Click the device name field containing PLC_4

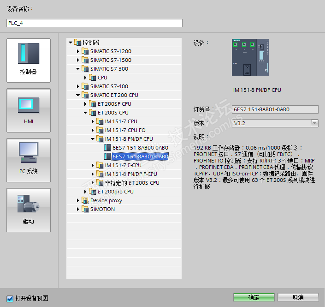(x=95, y=23)
